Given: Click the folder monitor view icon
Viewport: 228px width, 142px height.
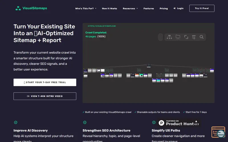Looking at the screenshot, I should [x=178, y=37].
